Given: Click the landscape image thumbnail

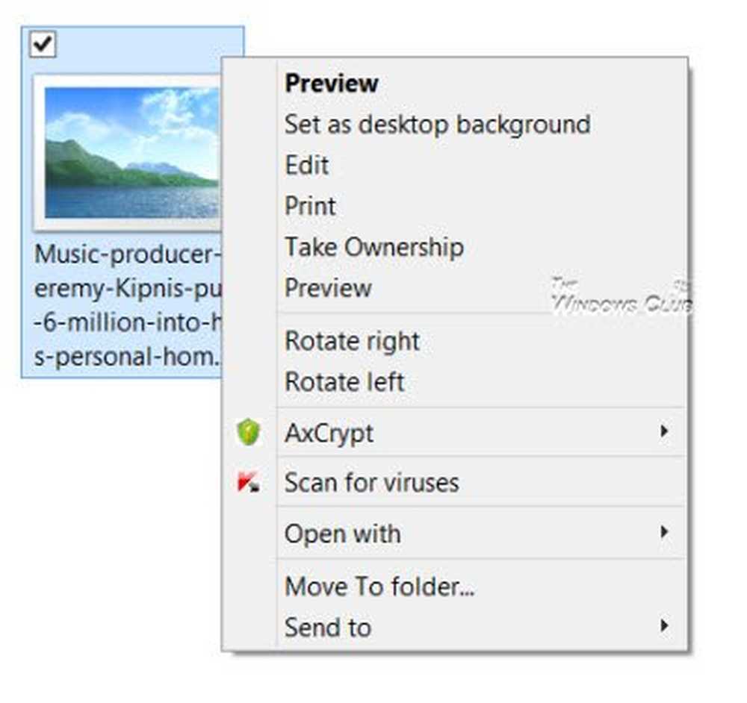Looking at the screenshot, I should (131, 152).
